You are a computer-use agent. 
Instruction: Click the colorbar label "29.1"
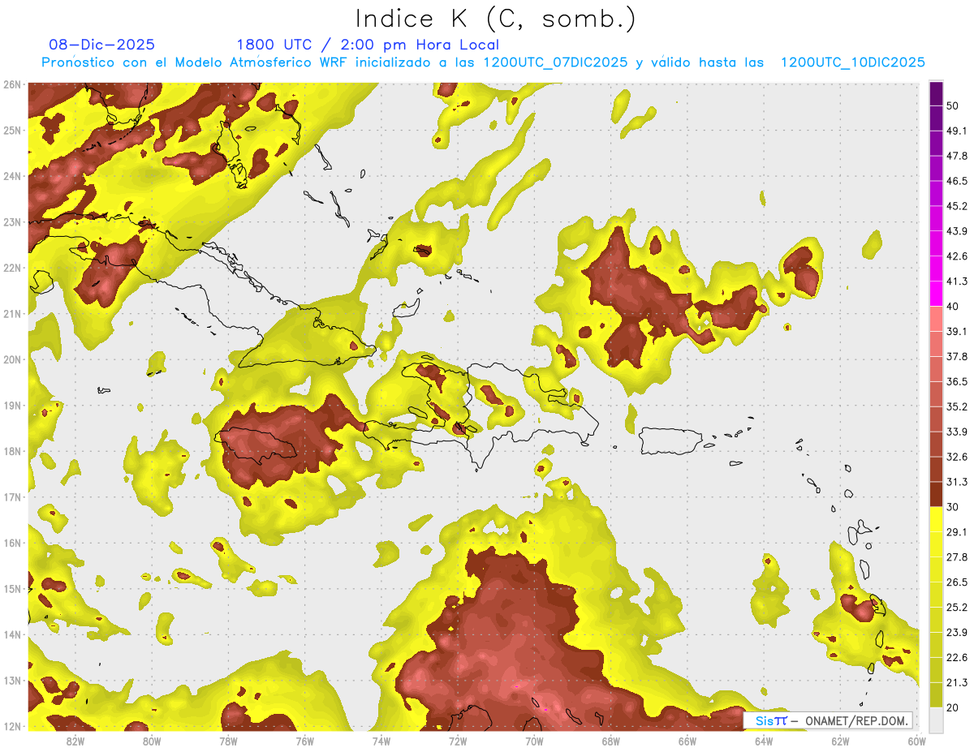(957, 531)
